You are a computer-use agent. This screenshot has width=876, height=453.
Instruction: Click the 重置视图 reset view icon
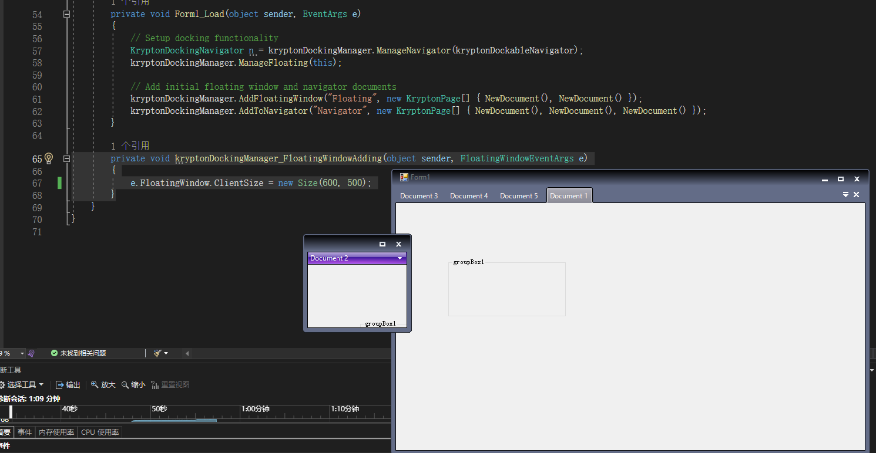tap(154, 384)
